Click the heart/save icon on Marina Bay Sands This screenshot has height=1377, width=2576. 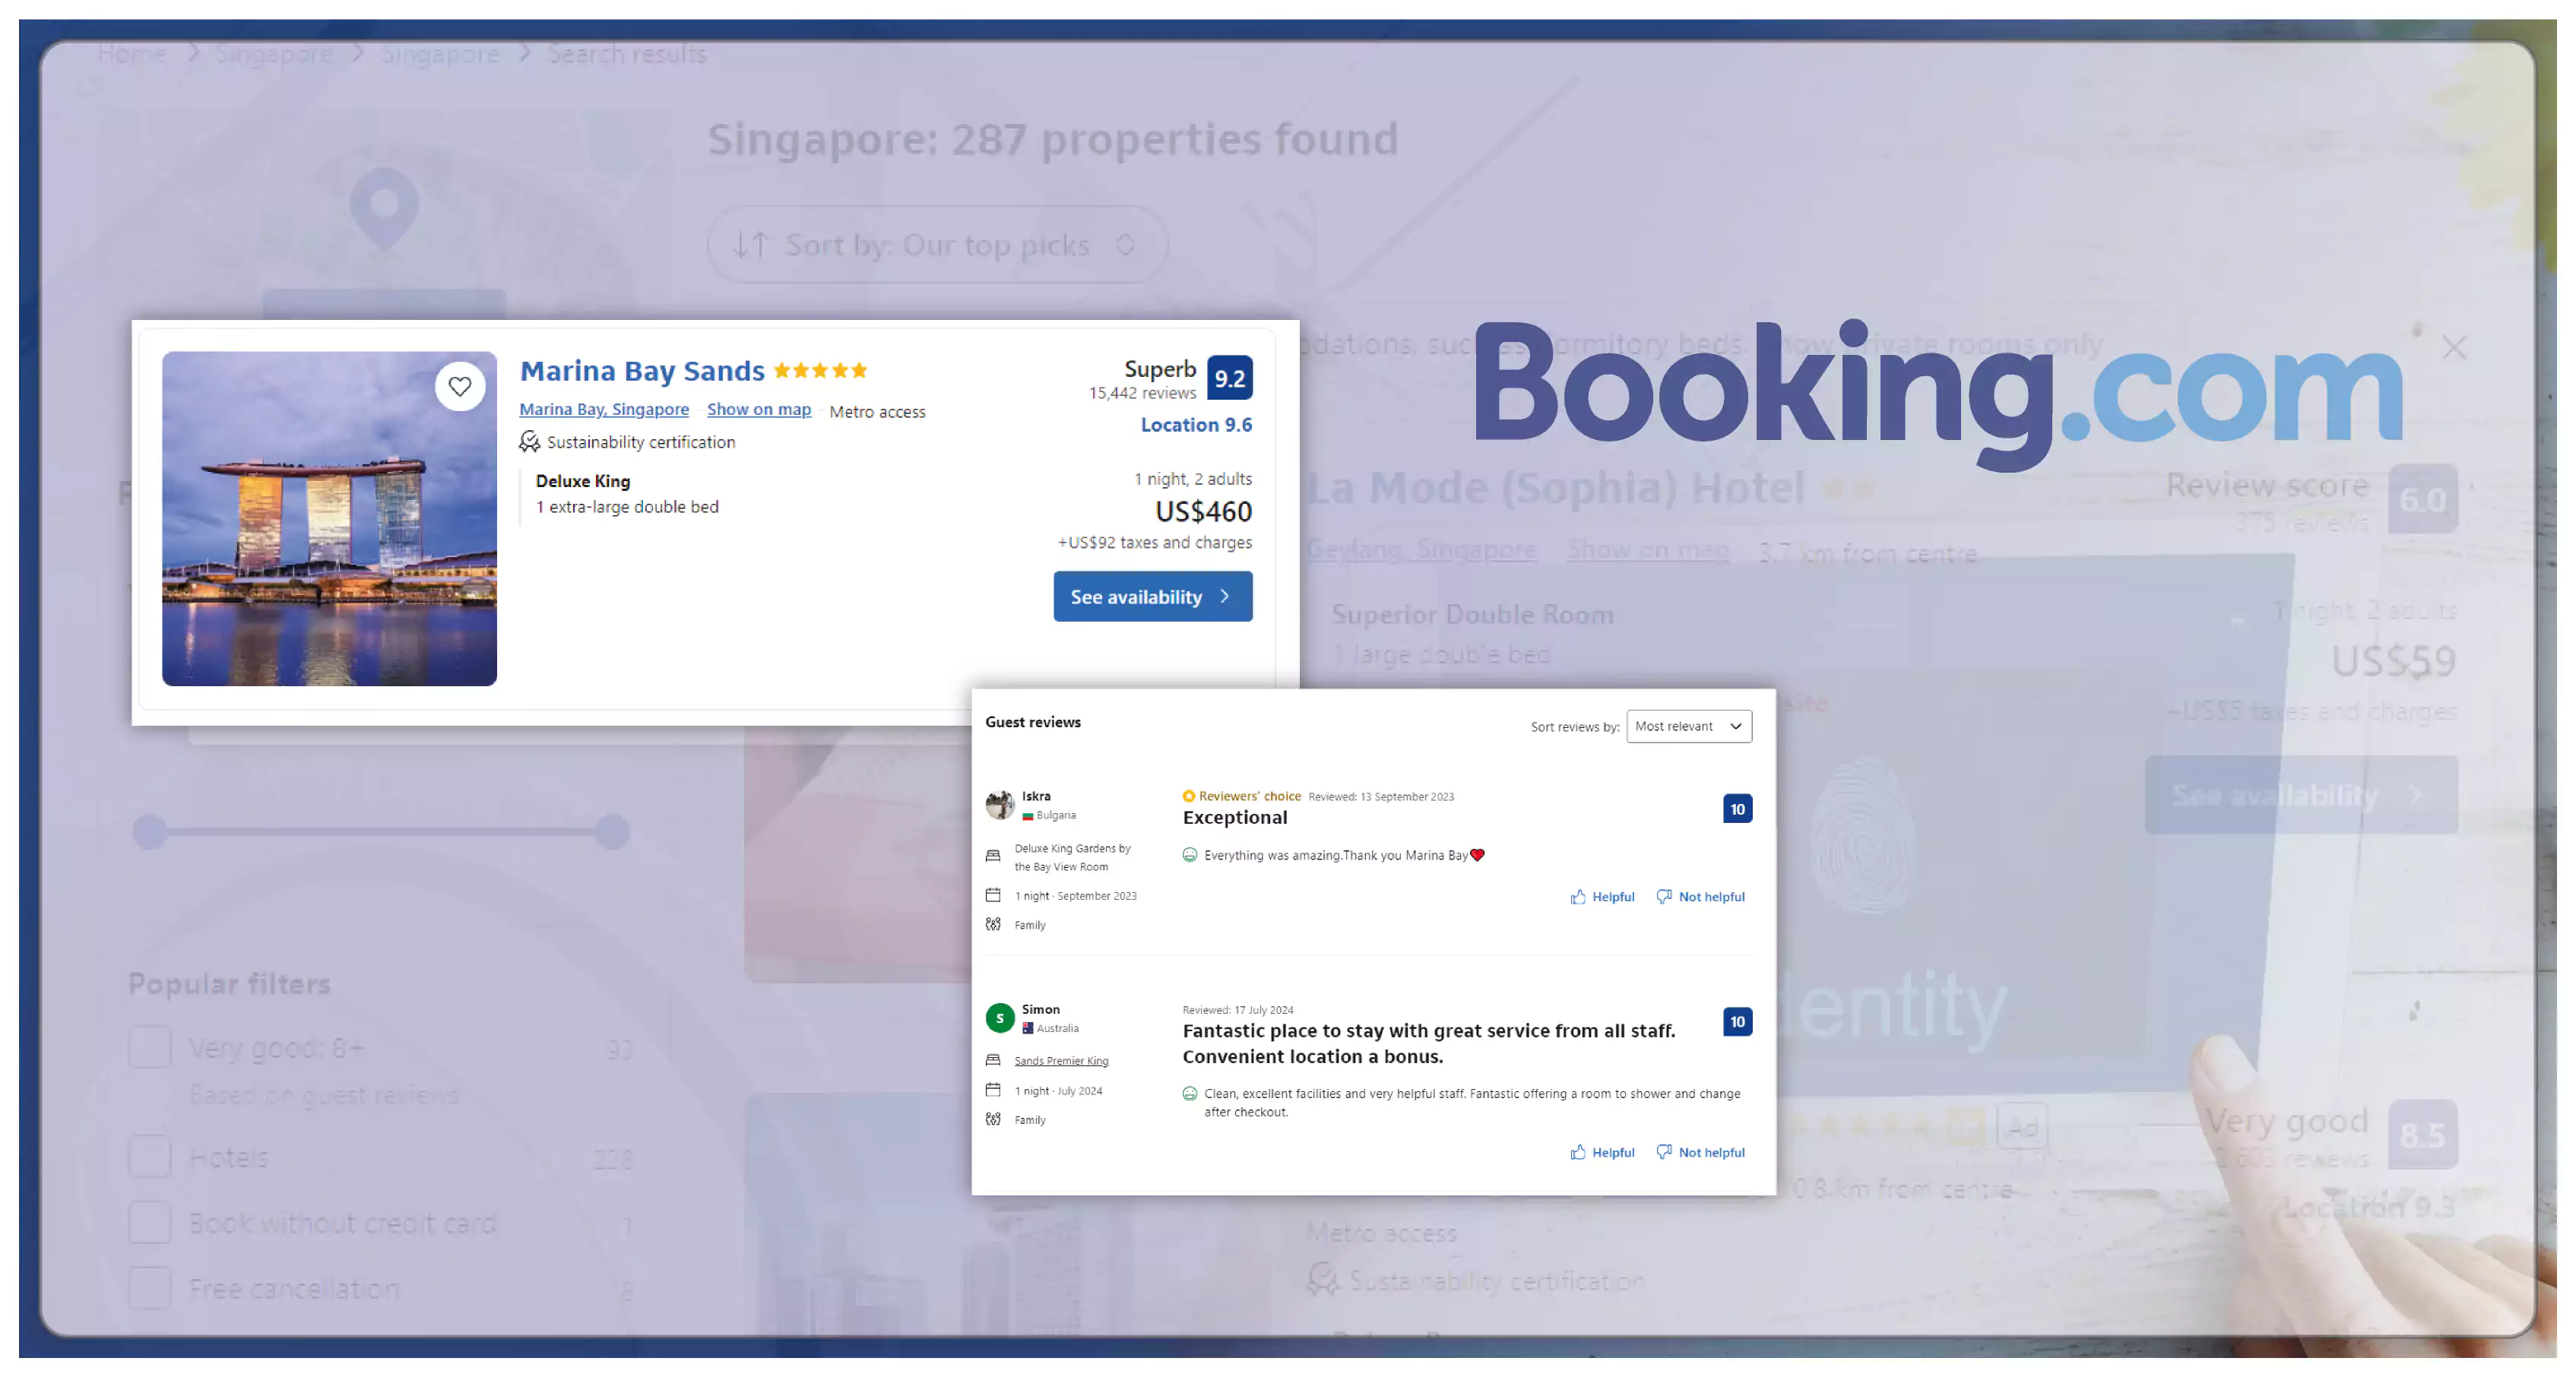pyautogui.click(x=460, y=385)
